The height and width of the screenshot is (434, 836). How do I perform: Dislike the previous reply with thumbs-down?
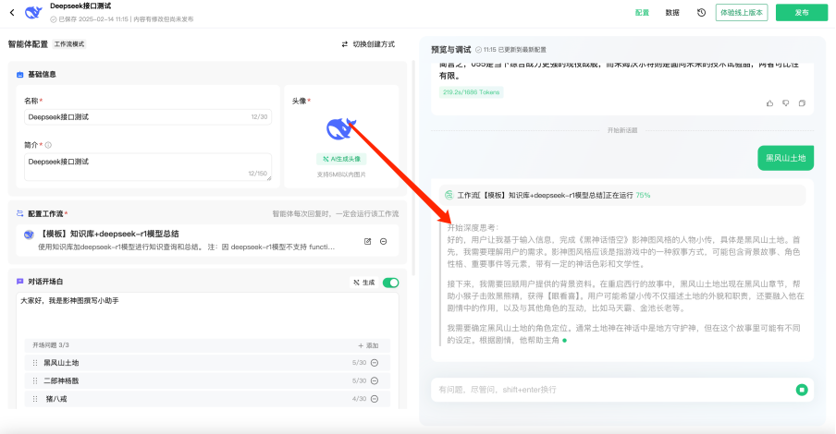pos(785,103)
